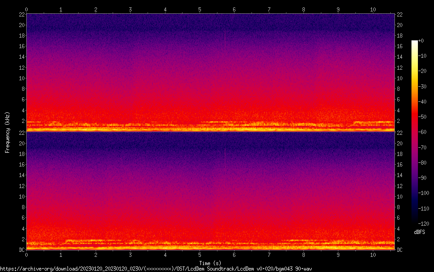434x272 pixels.
Task: Click the 22 kHz label at the top-right corner
Action: click(x=400, y=15)
